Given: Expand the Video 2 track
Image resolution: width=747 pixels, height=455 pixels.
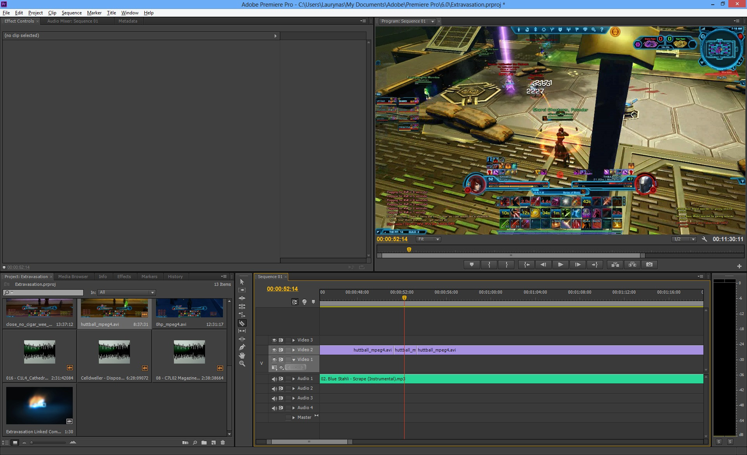Looking at the screenshot, I should point(294,350).
